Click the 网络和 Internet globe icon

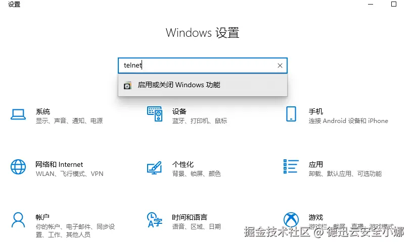coord(18,167)
